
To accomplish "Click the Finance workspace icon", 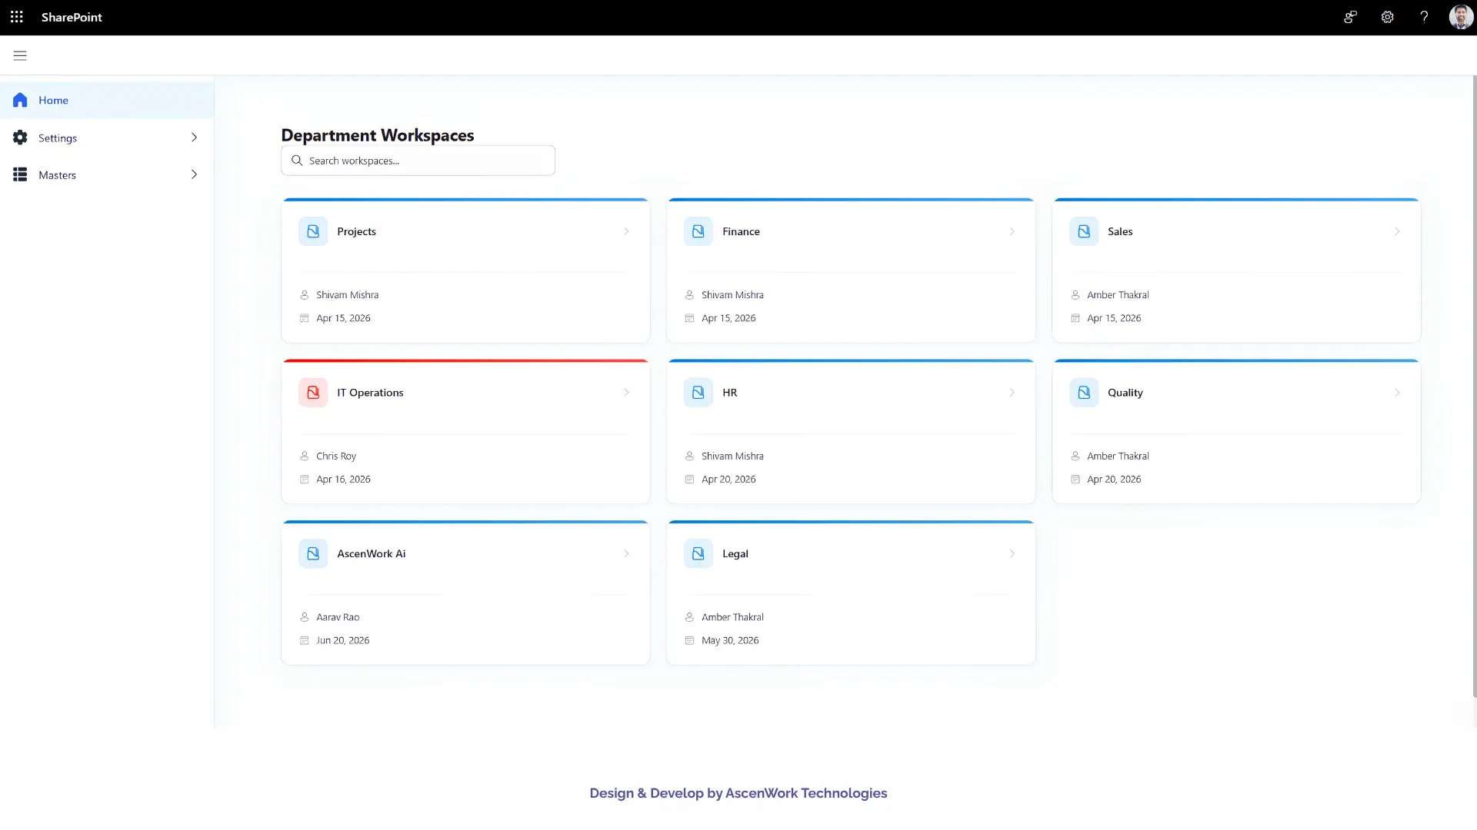I will pos(698,231).
